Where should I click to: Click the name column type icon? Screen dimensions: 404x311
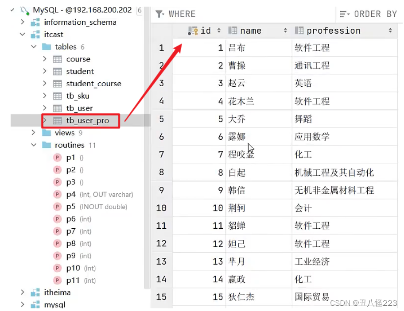tap(233, 31)
